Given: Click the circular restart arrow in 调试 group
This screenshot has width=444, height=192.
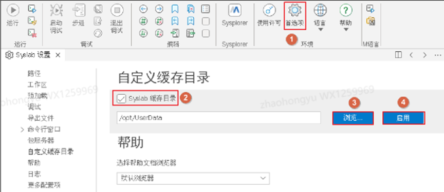Looking at the screenshot, I should point(98,33).
